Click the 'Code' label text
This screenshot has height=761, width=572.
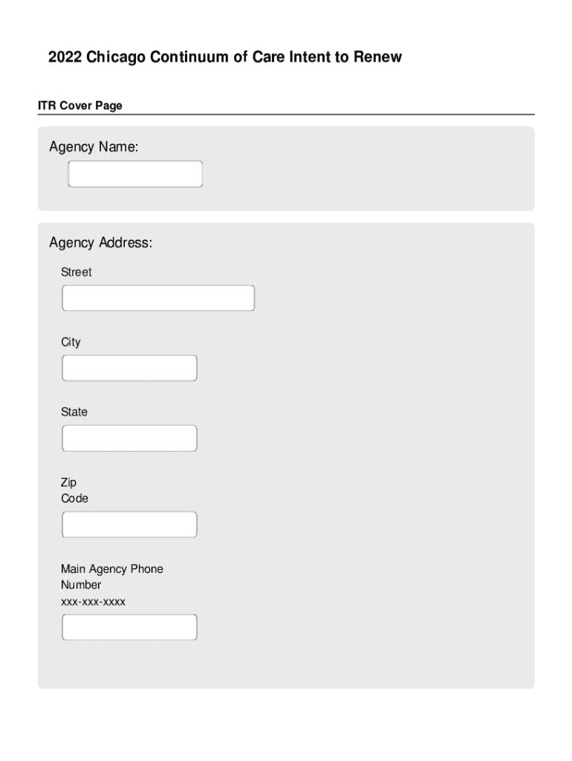(x=74, y=499)
